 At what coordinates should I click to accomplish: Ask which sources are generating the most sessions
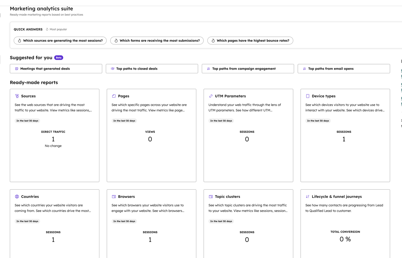point(60,40)
